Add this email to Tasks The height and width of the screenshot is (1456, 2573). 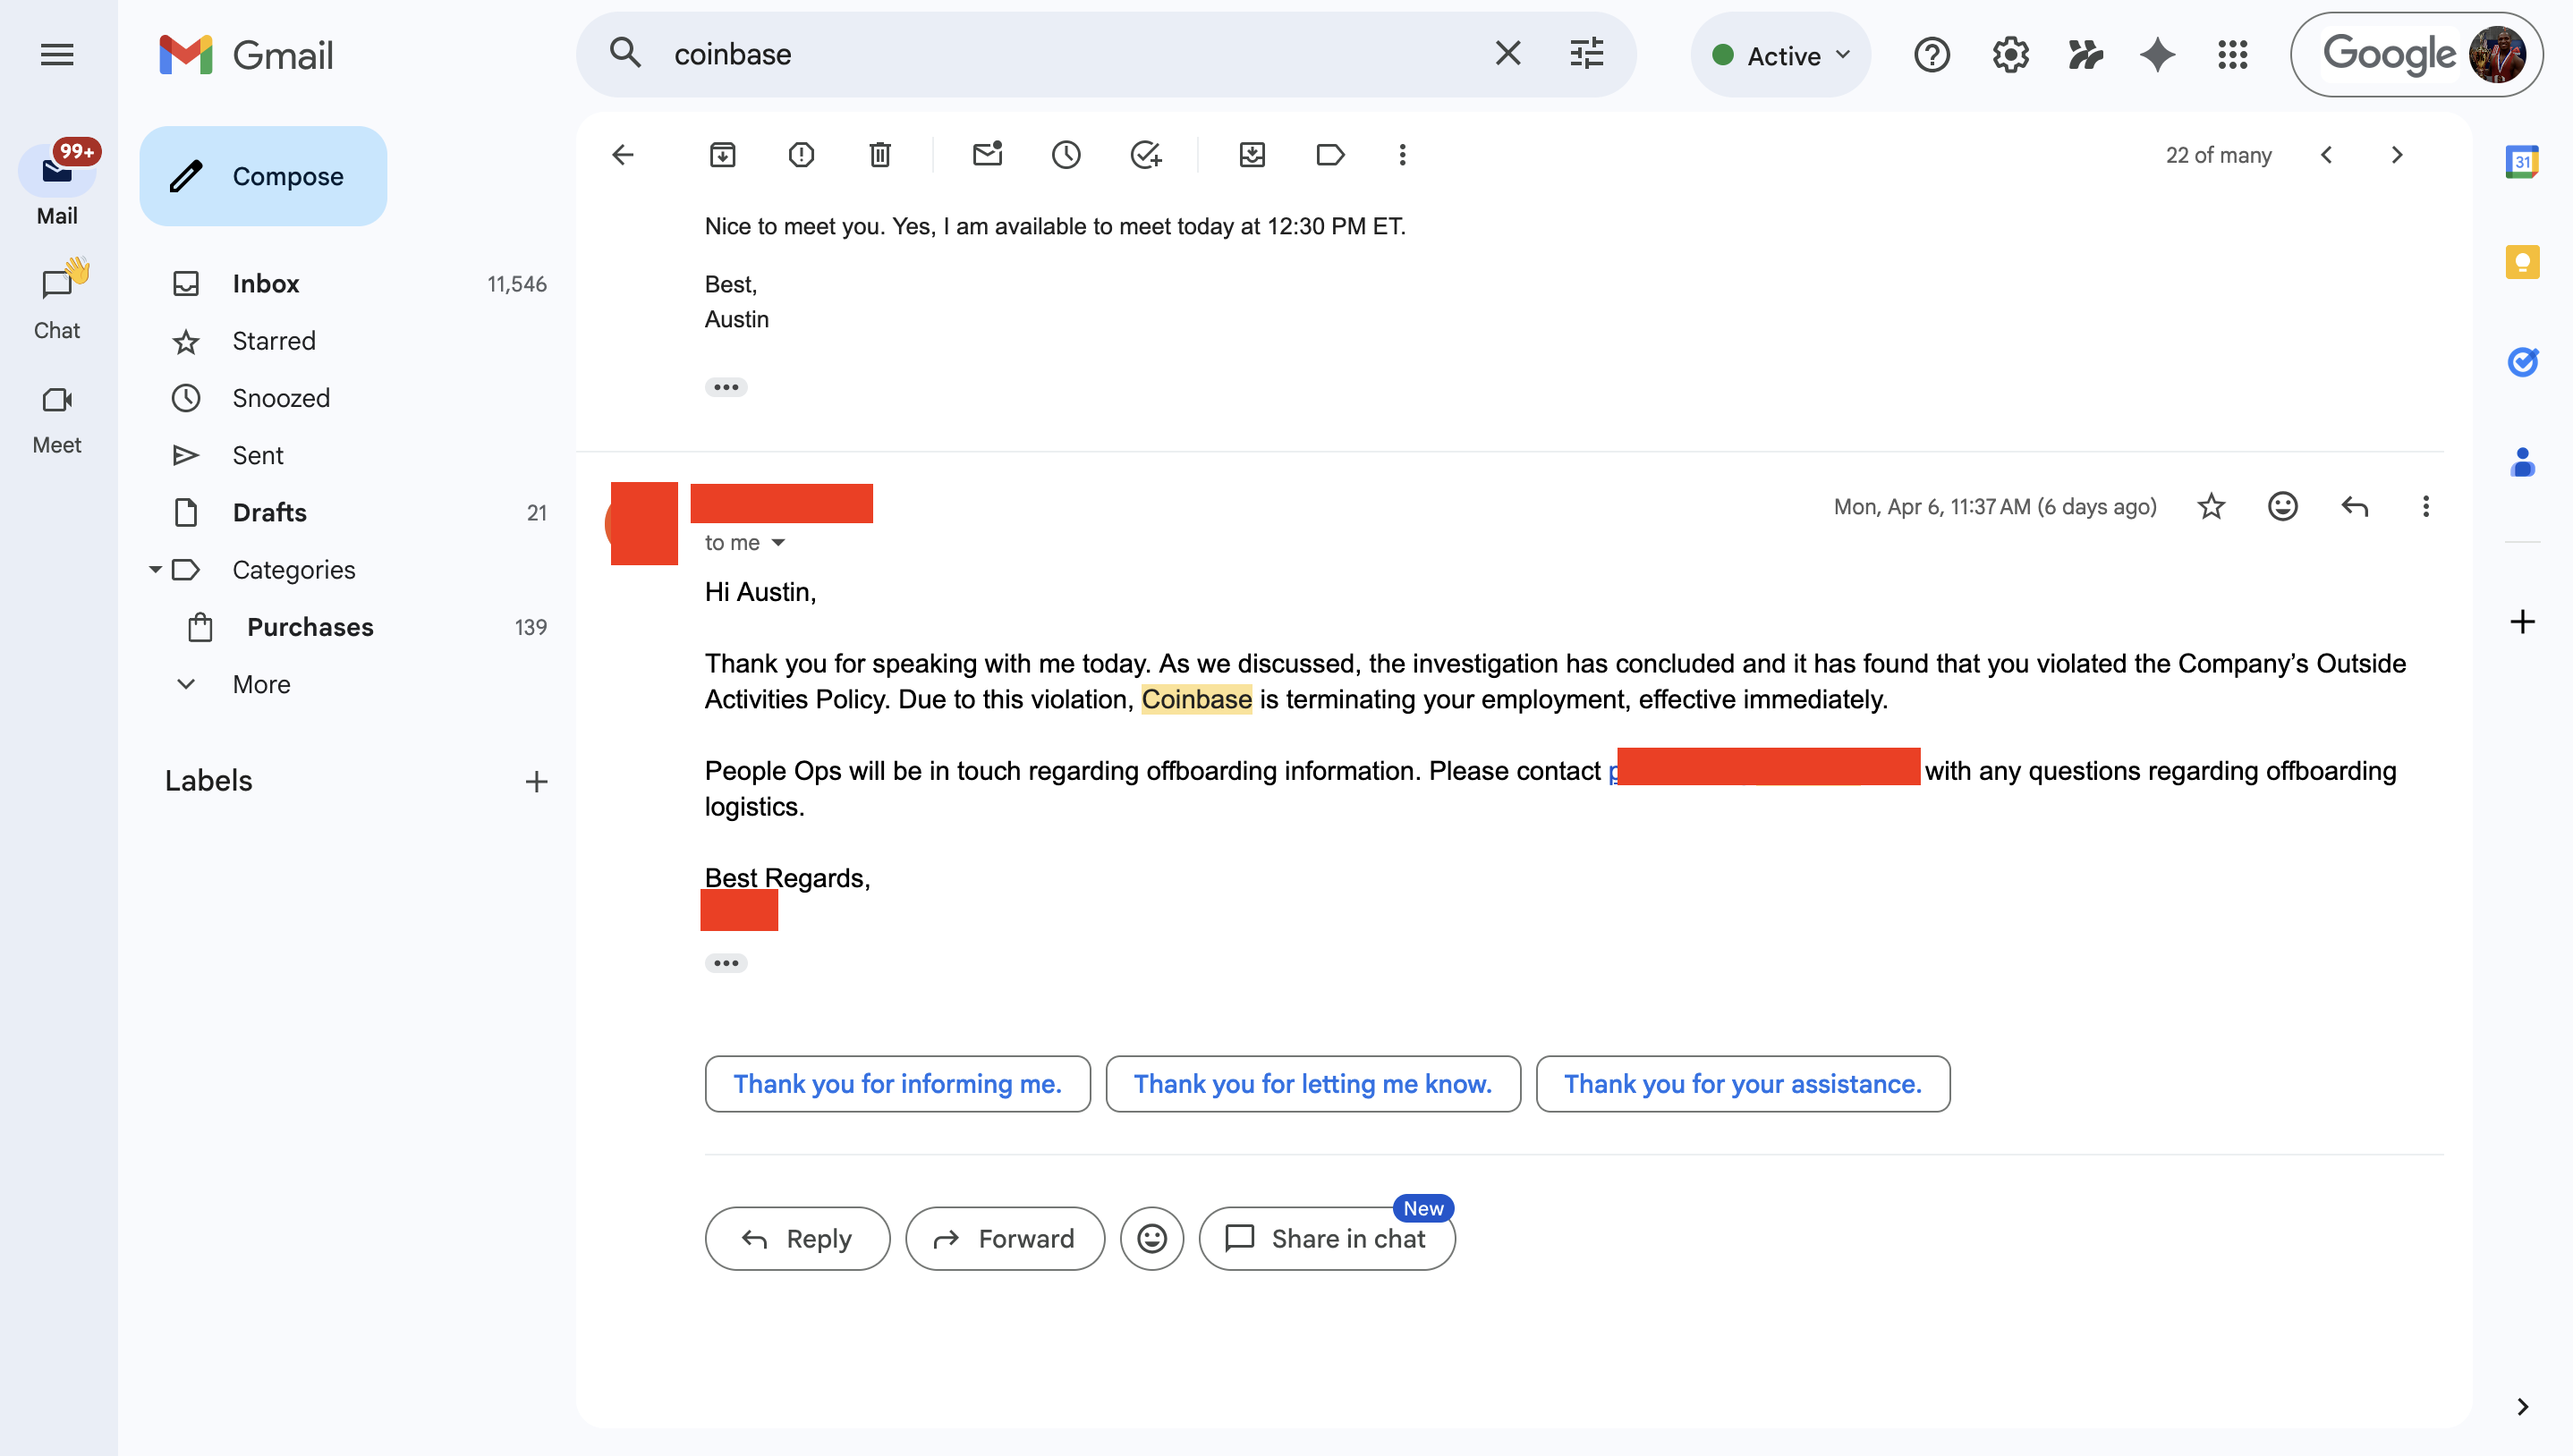click(x=1146, y=155)
